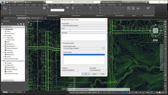Click the Toolspace horizontal scrollbar thumb

tap(8, 80)
